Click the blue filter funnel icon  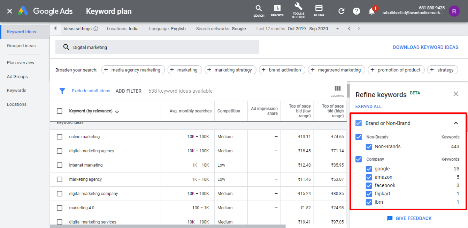pos(62,91)
